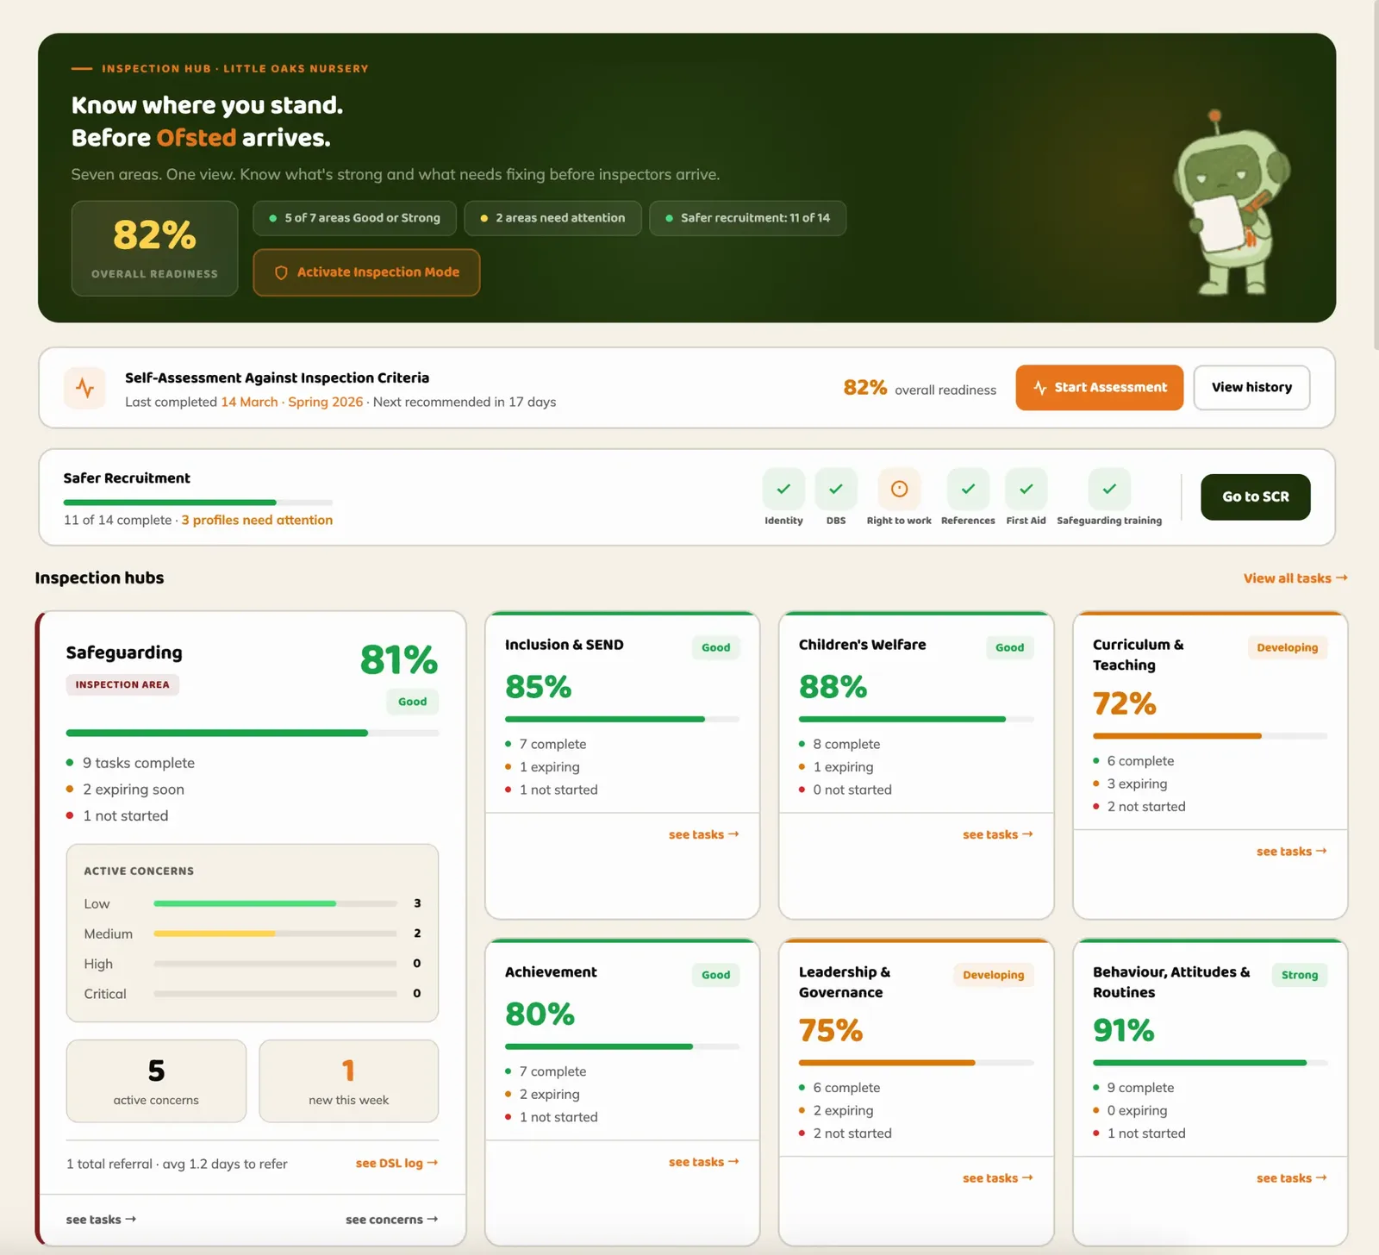Click the shield icon on Activate Inspection Mode
This screenshot has height=1255, width=1379.
tap(281, 272)
